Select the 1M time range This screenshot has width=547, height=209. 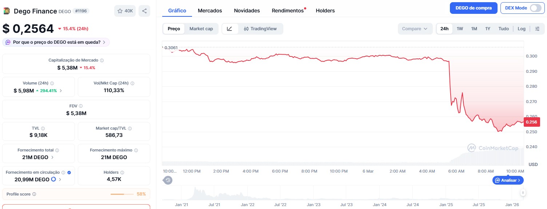pyautogui.click(x=474, y=29)
